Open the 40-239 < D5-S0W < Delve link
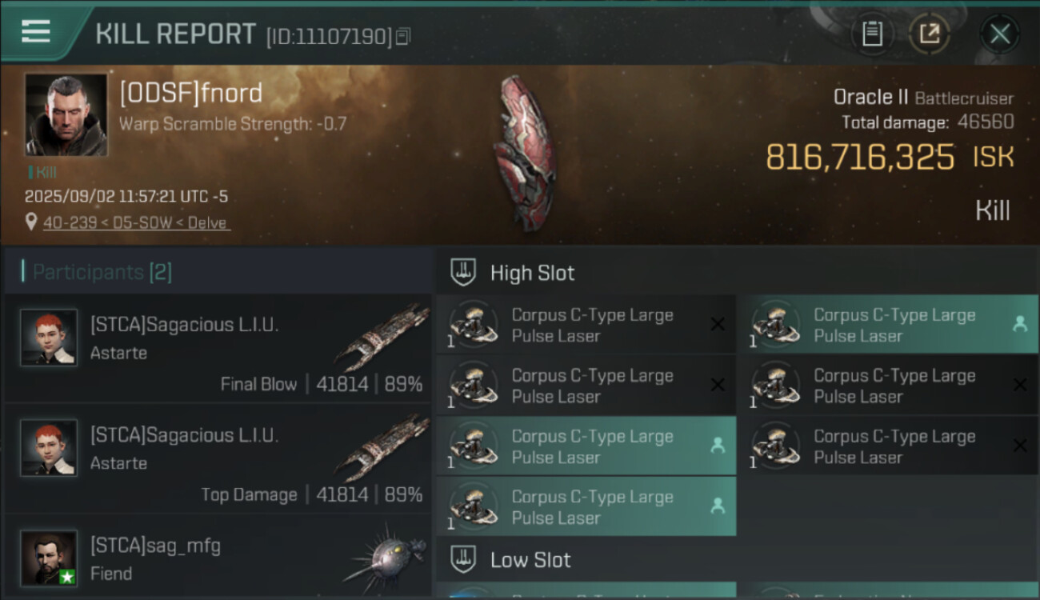The image size is (1040, 600). coord(135,223)
